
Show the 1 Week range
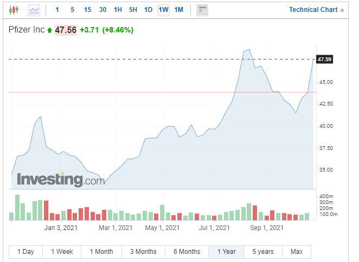click(x=62, y=252)
